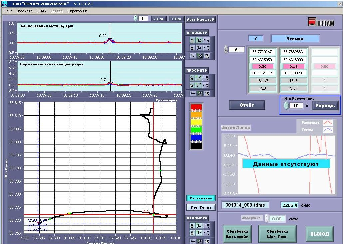Screen dimensions: 343x244
Task: Autoscale Y once in normalized concentration palette
Action: pos(199,85)
